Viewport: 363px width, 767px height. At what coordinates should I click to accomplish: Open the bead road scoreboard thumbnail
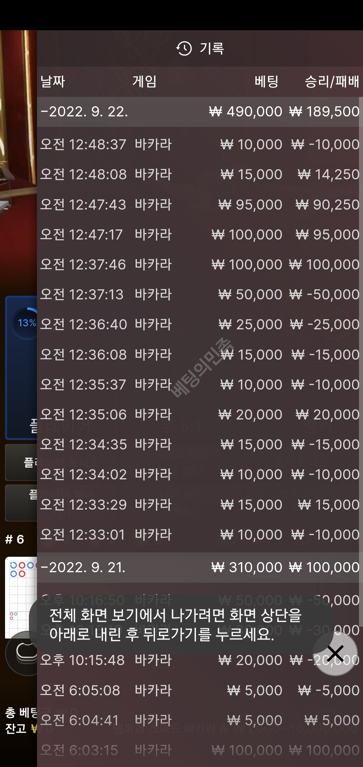click(x=22, y=597)
